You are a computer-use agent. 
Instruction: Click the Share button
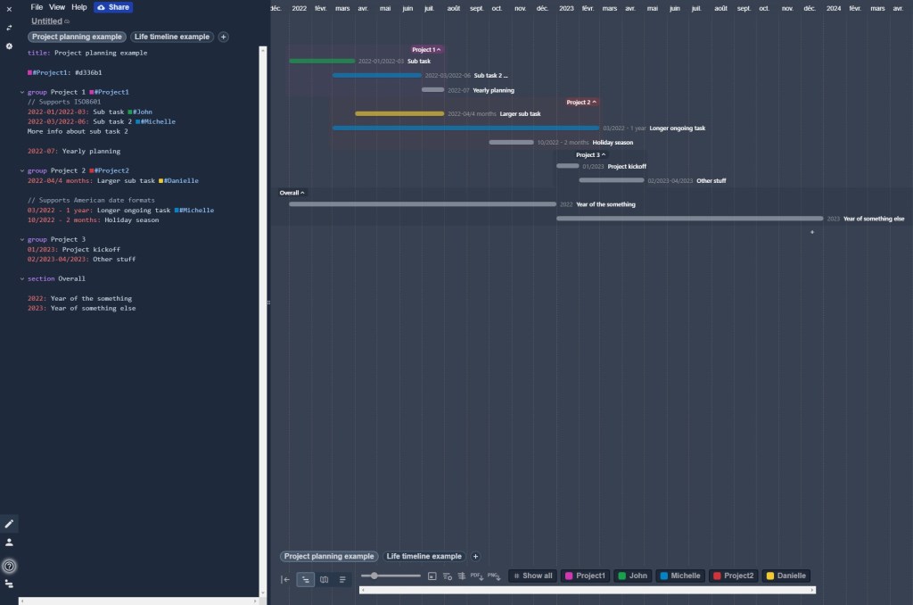113,6
